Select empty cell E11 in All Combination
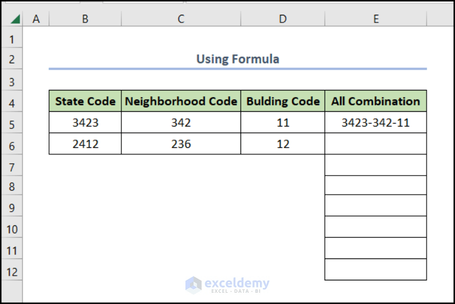This screenshot has width=455, height=304. click(376, 248)
